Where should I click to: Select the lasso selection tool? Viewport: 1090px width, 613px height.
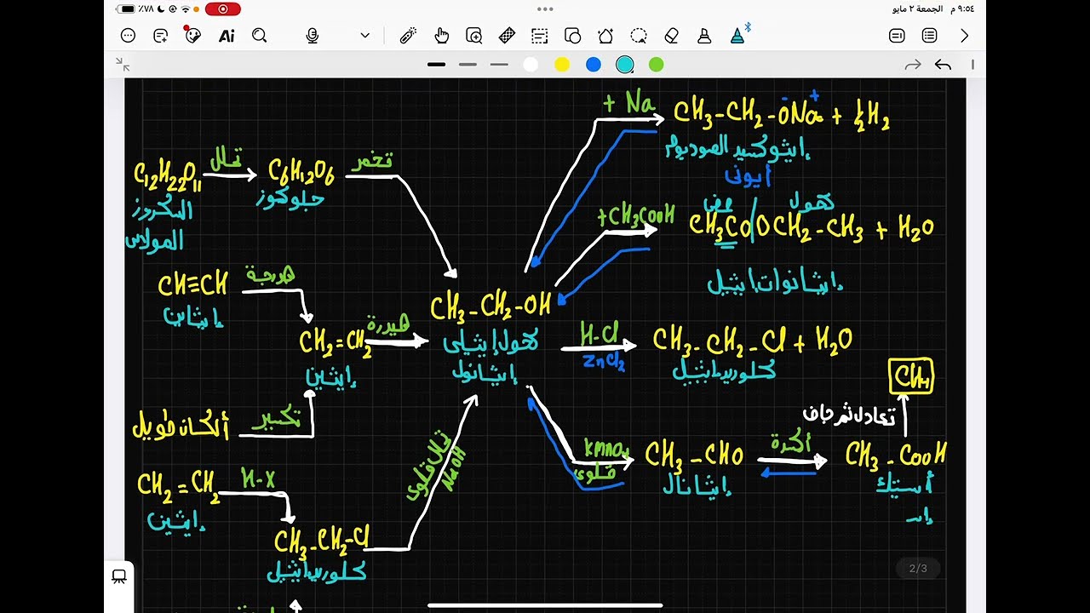(x=638, y=36)
